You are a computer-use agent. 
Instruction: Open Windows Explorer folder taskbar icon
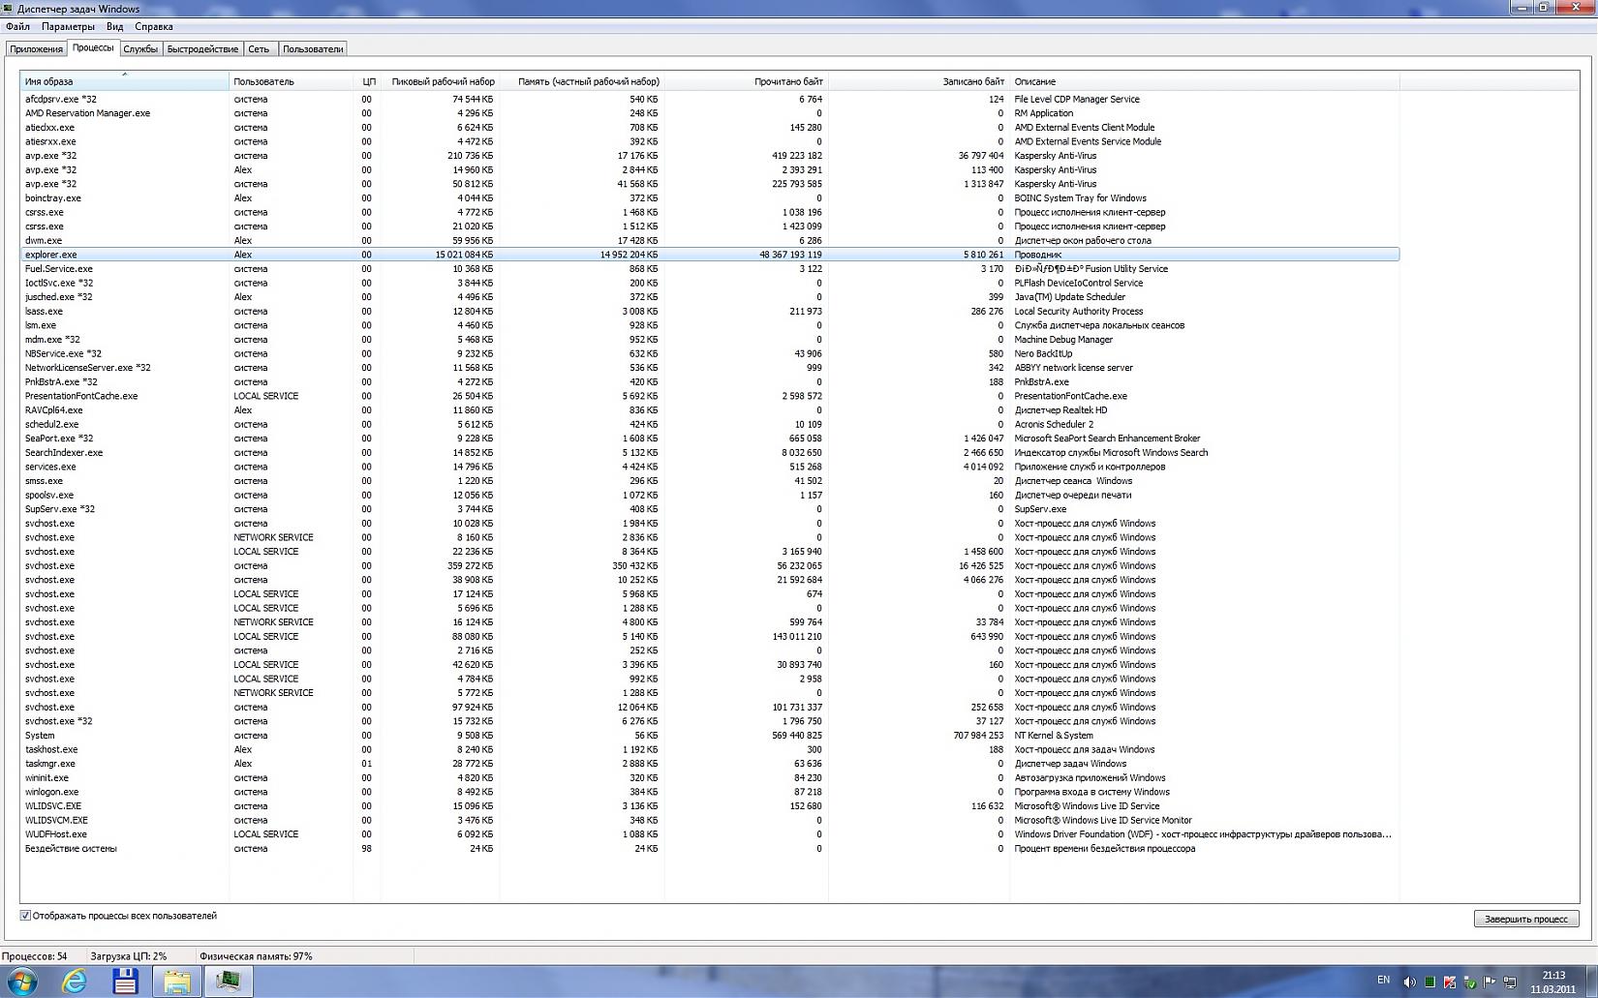pyautogui.click(x=176, y=982)
